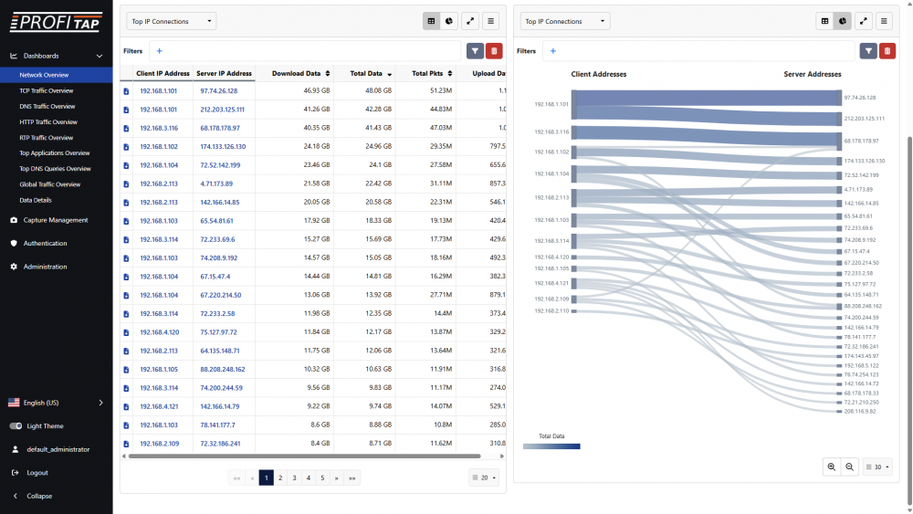Open left panel Top IP Connections dropdown

pyautogui.click(x=172, y=21)
